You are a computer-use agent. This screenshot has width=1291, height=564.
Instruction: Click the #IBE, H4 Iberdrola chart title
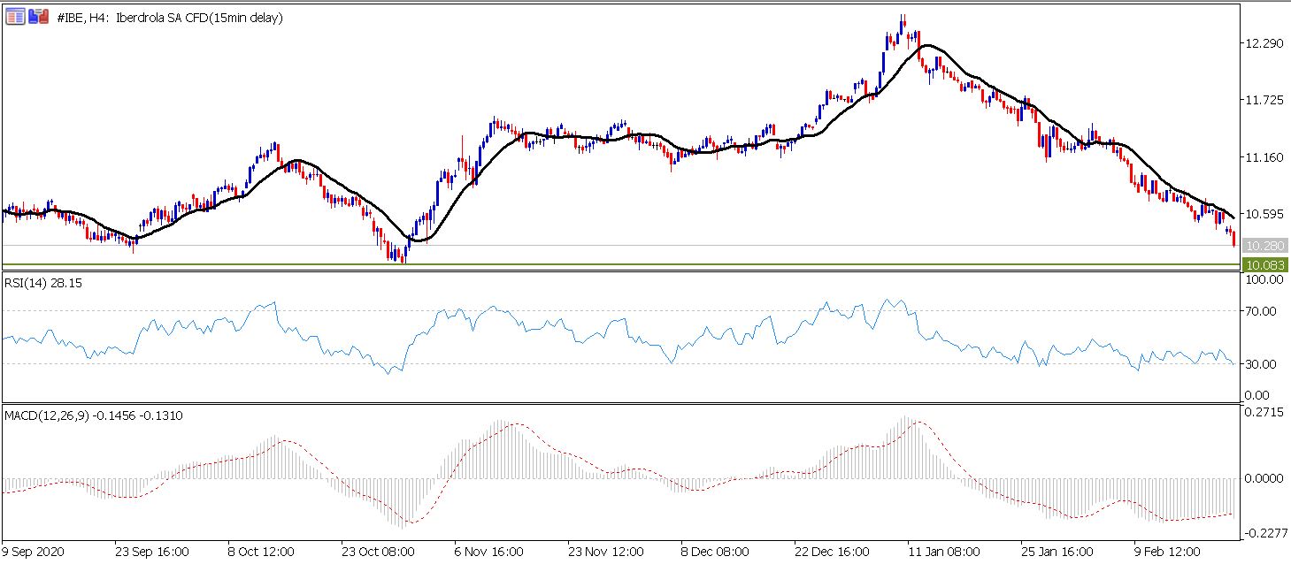pyautogui.click(x=169, y=17)
